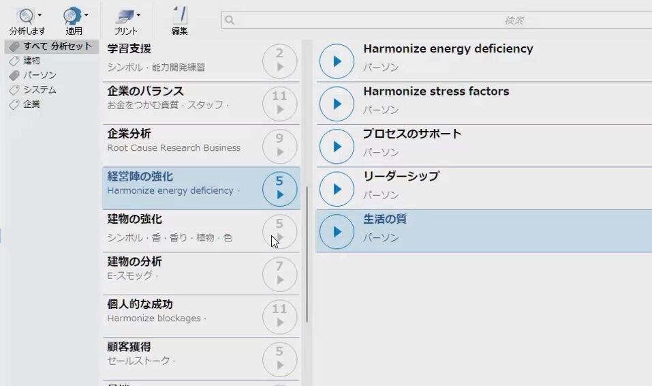Run the 経営陣の強化 set play button
This screenshot has height=386, width=652.
click(x=279, y=189)
